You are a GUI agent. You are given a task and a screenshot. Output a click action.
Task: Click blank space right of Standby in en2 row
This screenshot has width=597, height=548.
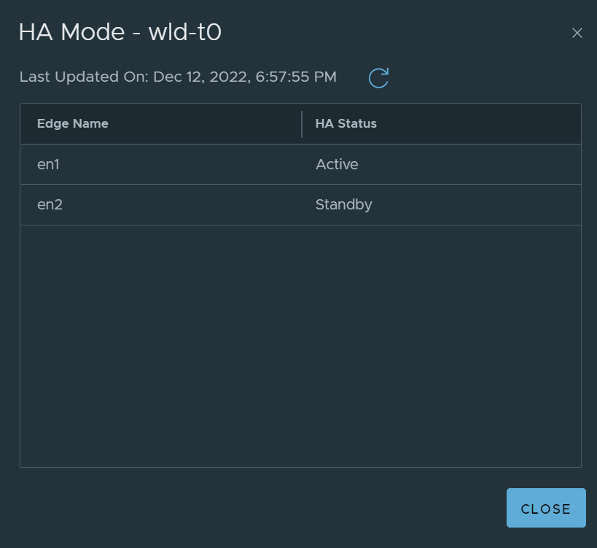476,205
